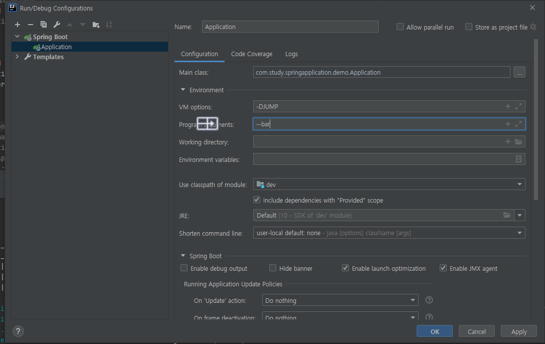Enable Store as project file checkbox

point(469,27)
